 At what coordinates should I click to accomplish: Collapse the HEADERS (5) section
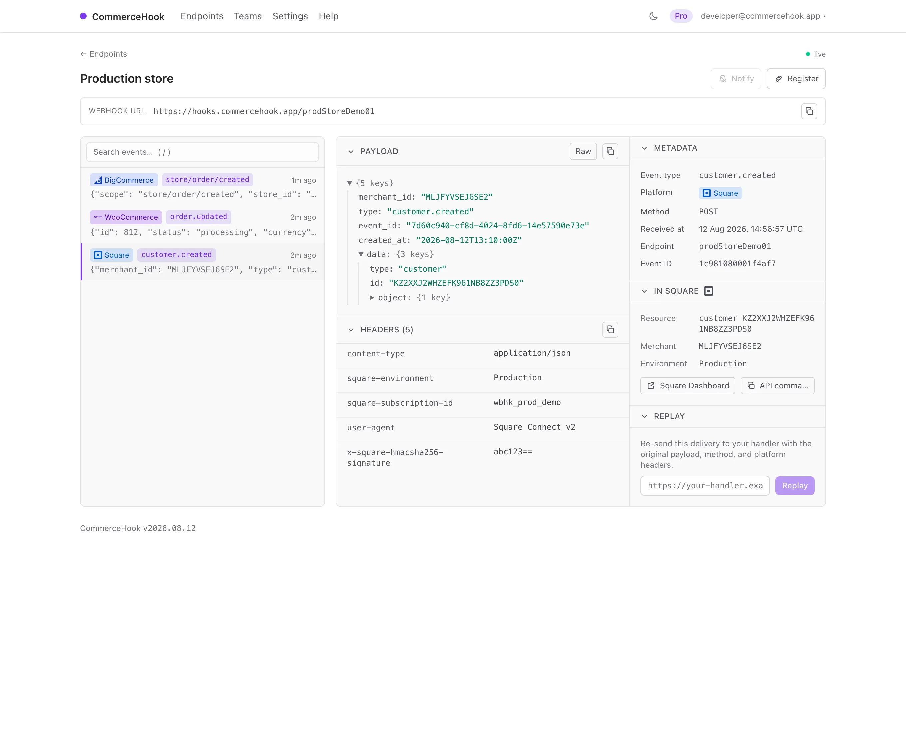[351, 330]
